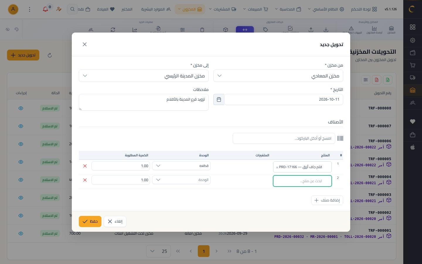
Task: Open the من مخزن dropdown
Action: [278, 76]
